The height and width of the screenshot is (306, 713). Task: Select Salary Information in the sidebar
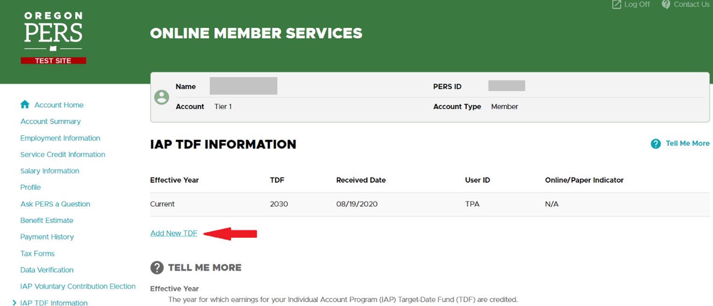click(49, 171)
